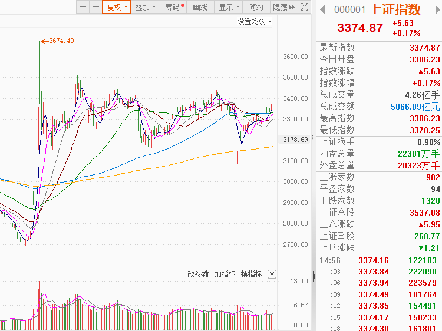Toggle the 简约 simple mode
The width and height of the screenshot is (442, 331).
click(256, 7)
